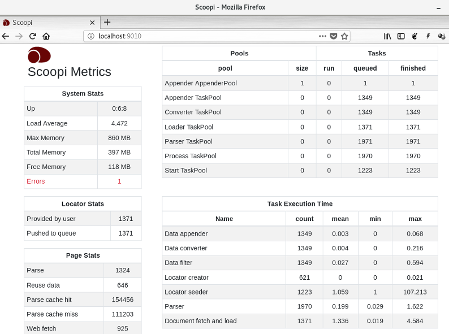This screenshot has height=334, width=449.
Task: Open a new tab with plus button
Action: pos(107,22)
